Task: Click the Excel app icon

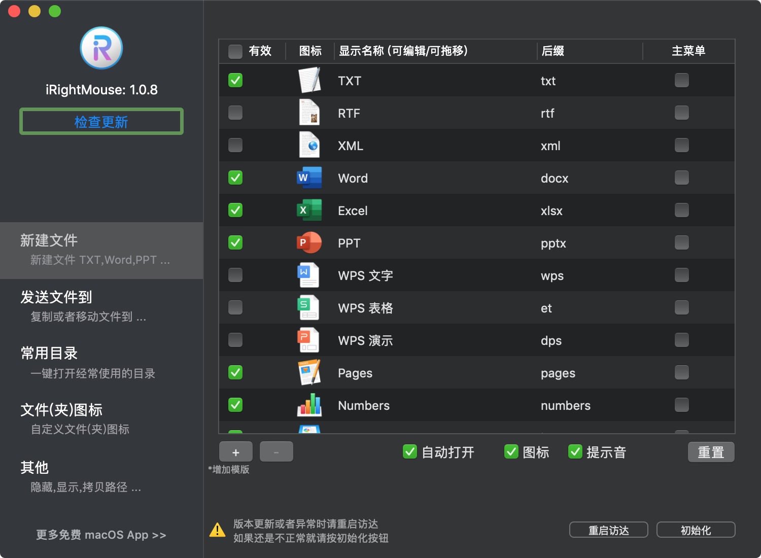Action: (x=309, y=210)
